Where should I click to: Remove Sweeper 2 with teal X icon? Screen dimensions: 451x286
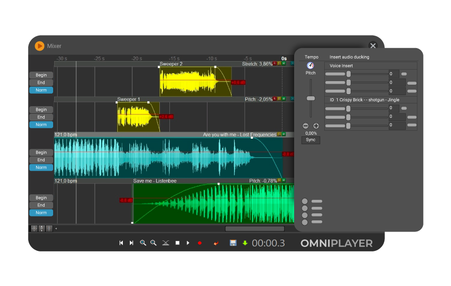[x=292, y=64]
